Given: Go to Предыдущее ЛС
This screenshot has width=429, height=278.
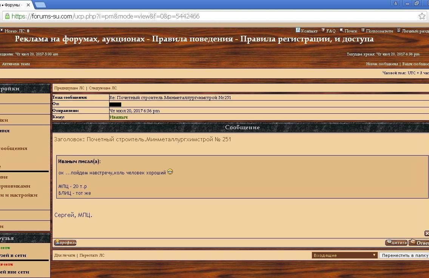Looking at the screenshot, I should pos(69,88).
